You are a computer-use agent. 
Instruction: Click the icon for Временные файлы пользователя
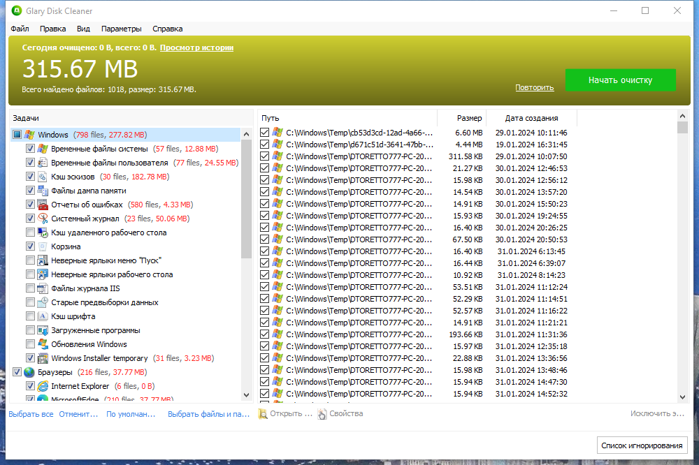43,163
